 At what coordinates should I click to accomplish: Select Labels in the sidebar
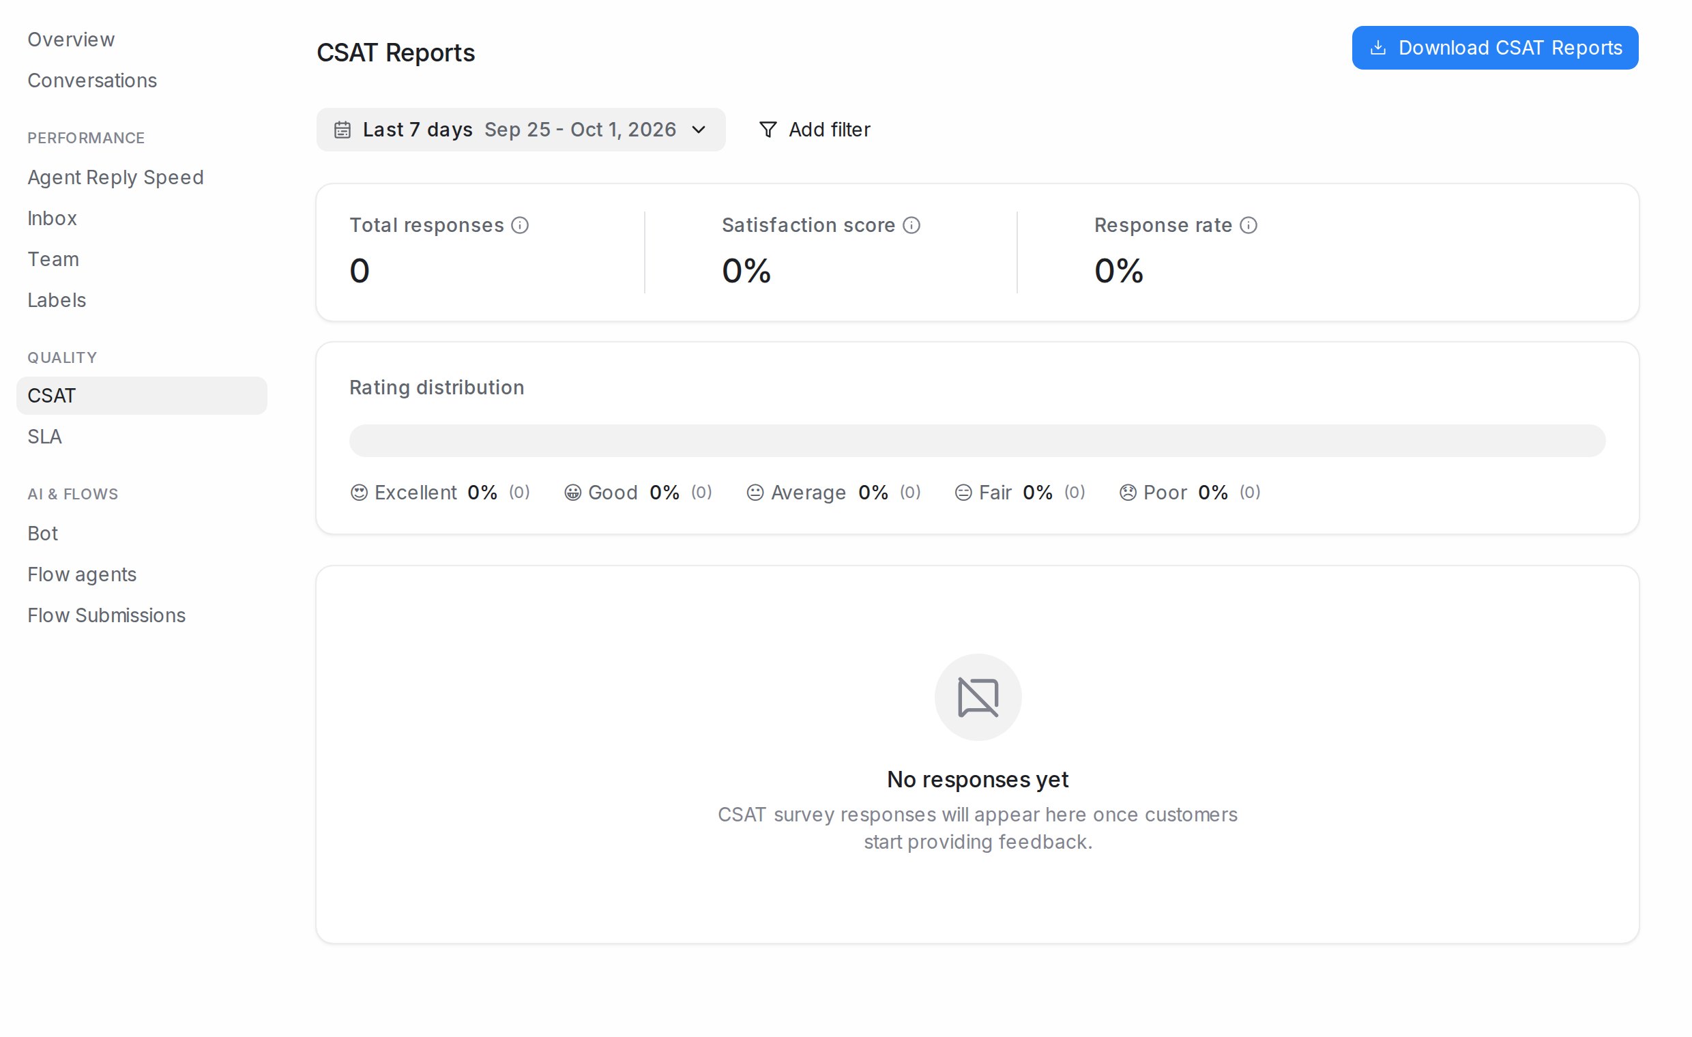click(x=57, y=300)
